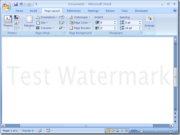Viewport: 180px width, 135px height.
Task: Open the Insert tab
Action: pos(34,11)
